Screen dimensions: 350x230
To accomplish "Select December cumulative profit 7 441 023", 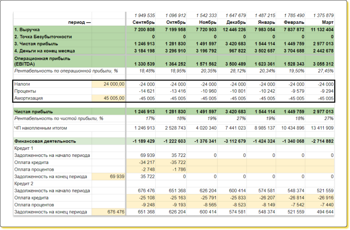I will 235,128.
